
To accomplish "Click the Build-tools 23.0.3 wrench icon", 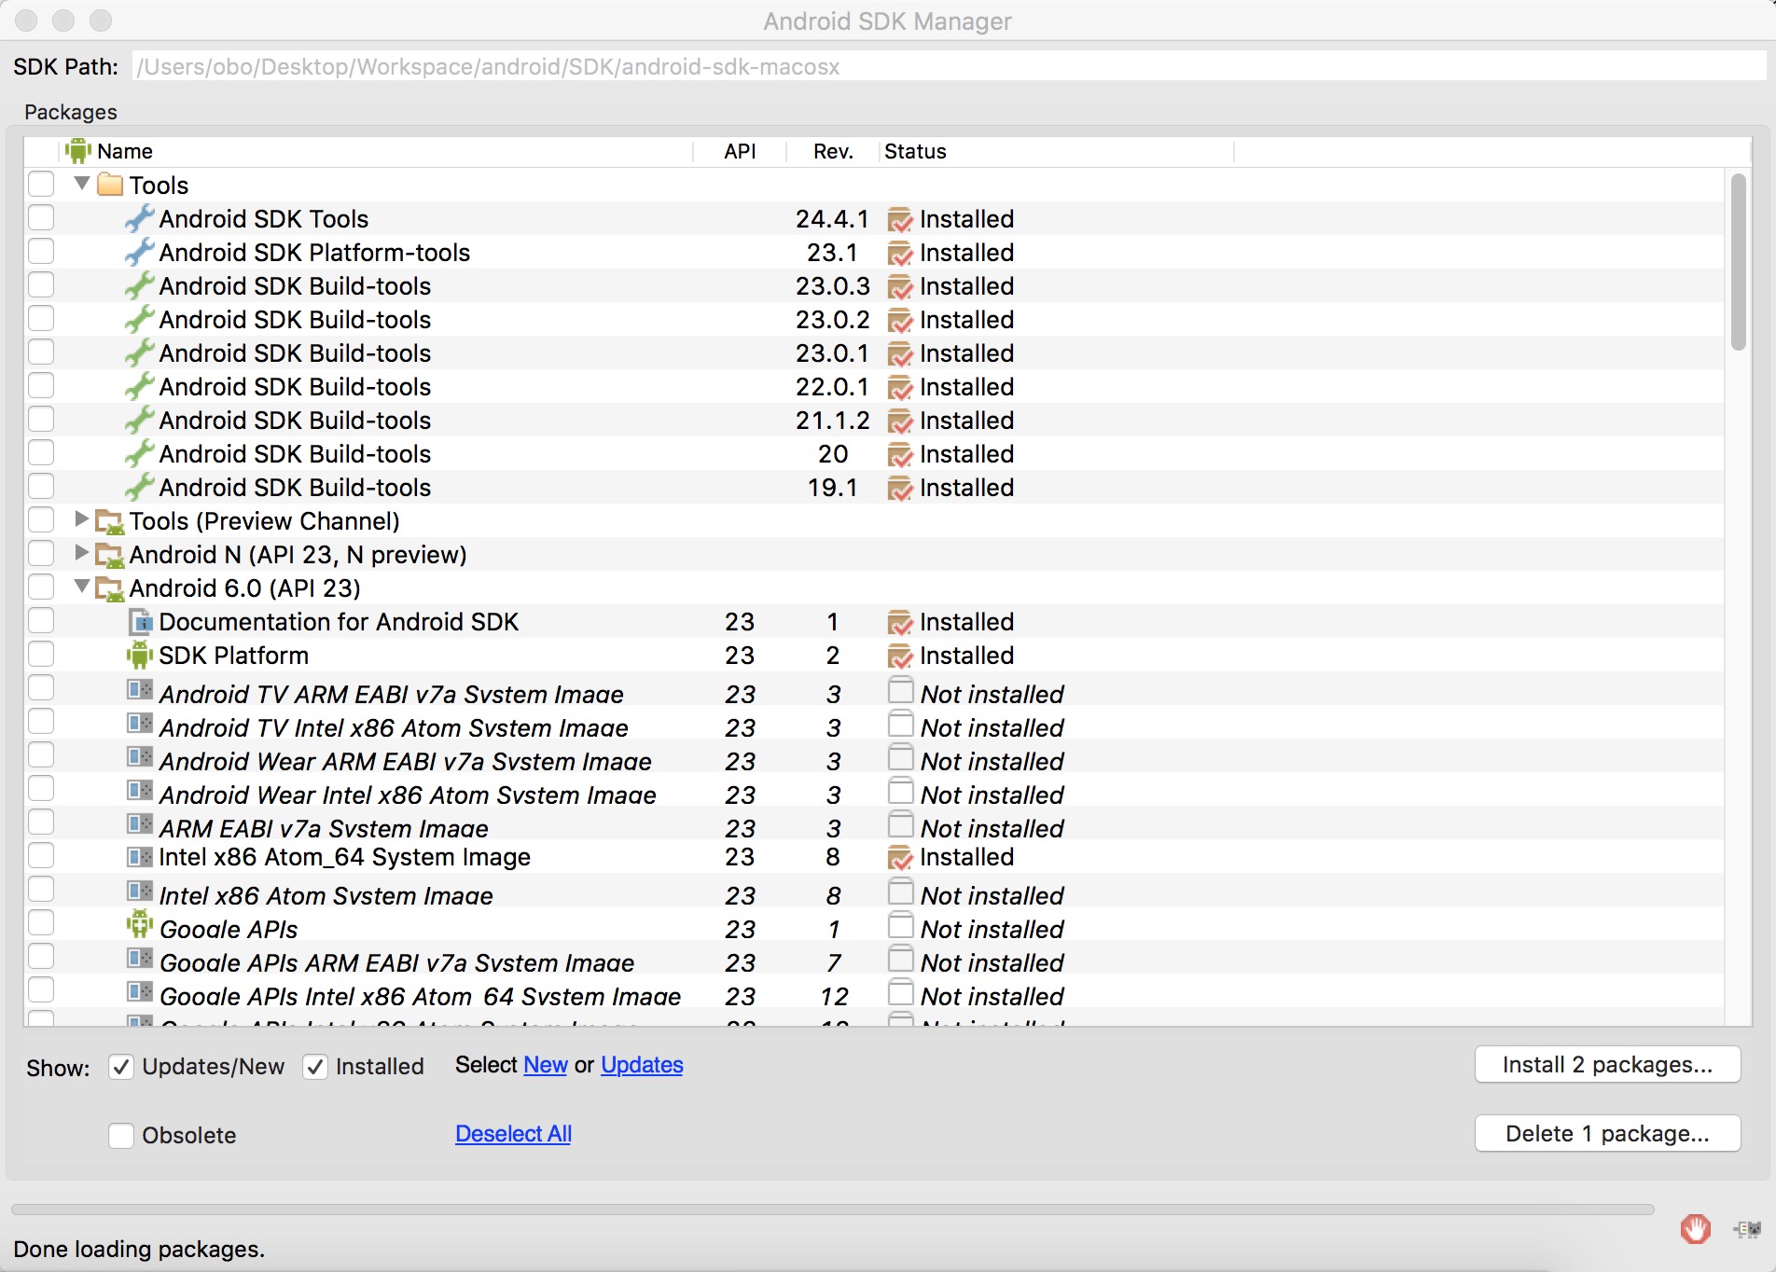I will (x=140, y=285).
